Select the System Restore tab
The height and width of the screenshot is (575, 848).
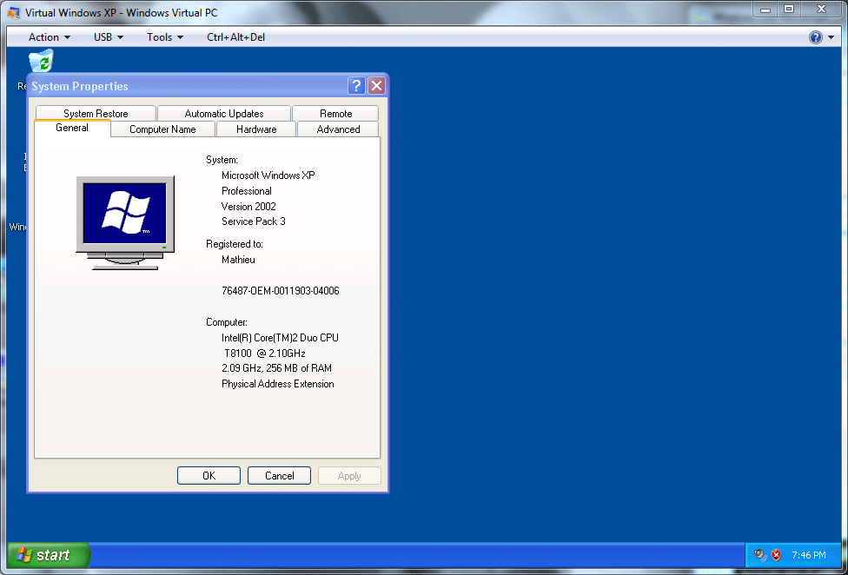click(x=96, y=114)
